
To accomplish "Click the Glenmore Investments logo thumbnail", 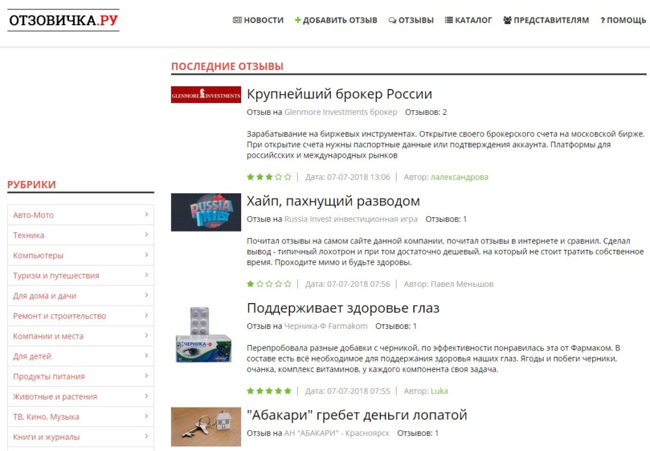I will 206,94.
